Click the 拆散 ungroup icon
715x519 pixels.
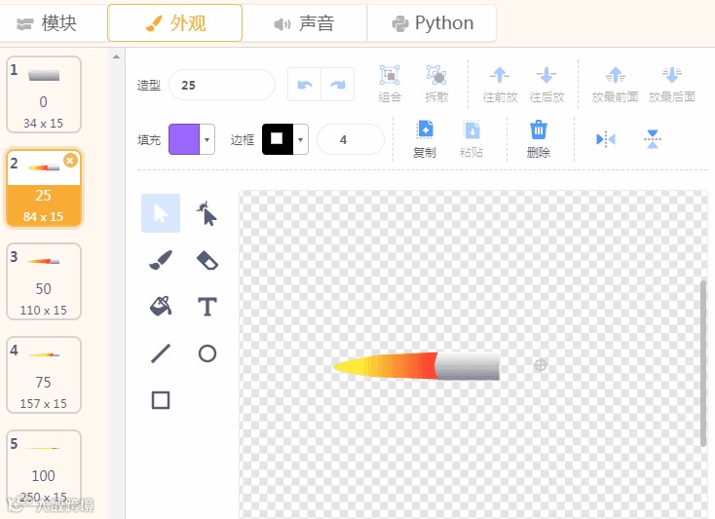[x=436, y=75]
